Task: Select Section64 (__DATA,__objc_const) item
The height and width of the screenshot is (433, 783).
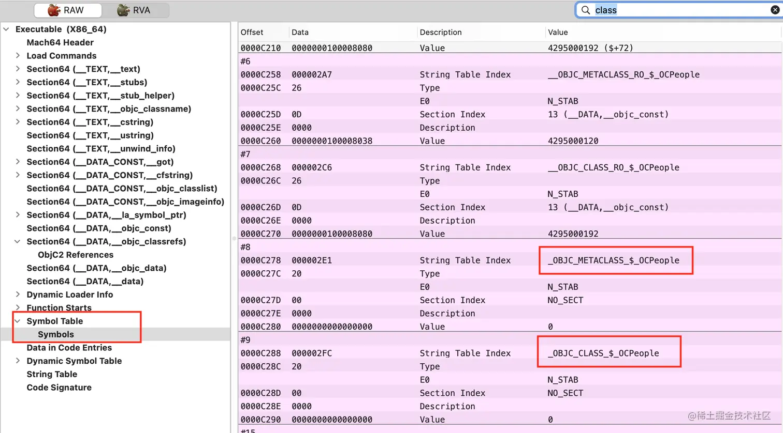Action: pos(99,228)
